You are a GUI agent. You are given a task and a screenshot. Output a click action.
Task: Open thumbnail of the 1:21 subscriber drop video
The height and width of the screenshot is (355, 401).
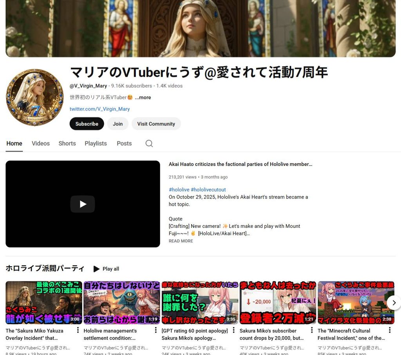pyautogui.click(x=278, y=303)
